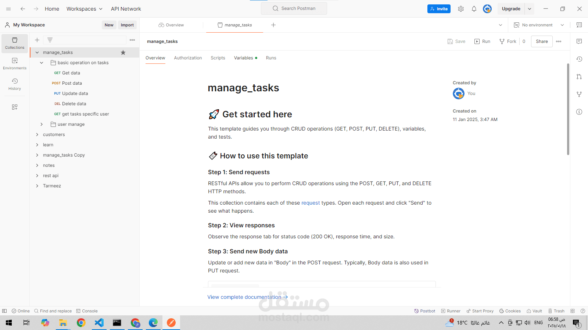Open the collection info icon in right sidebar
This screenshot has height=330, width=588.
coord(579,112)
